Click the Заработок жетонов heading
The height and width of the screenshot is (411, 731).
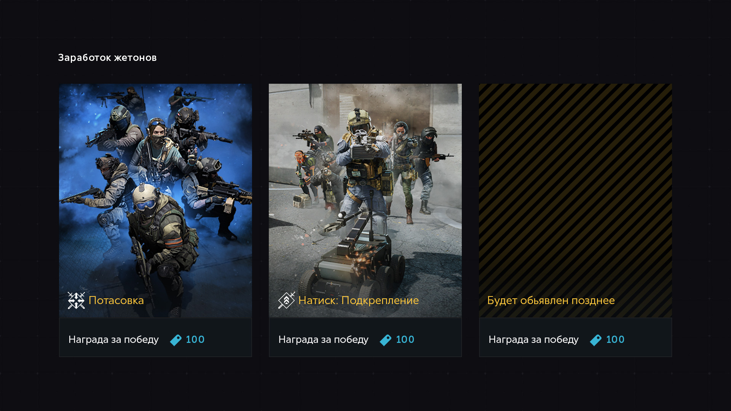pos(107,57)
